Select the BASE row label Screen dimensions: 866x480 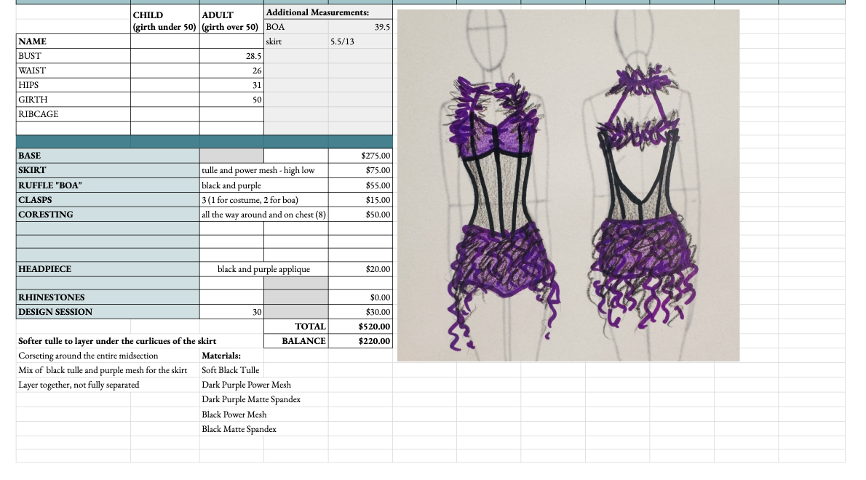[108, 156]
